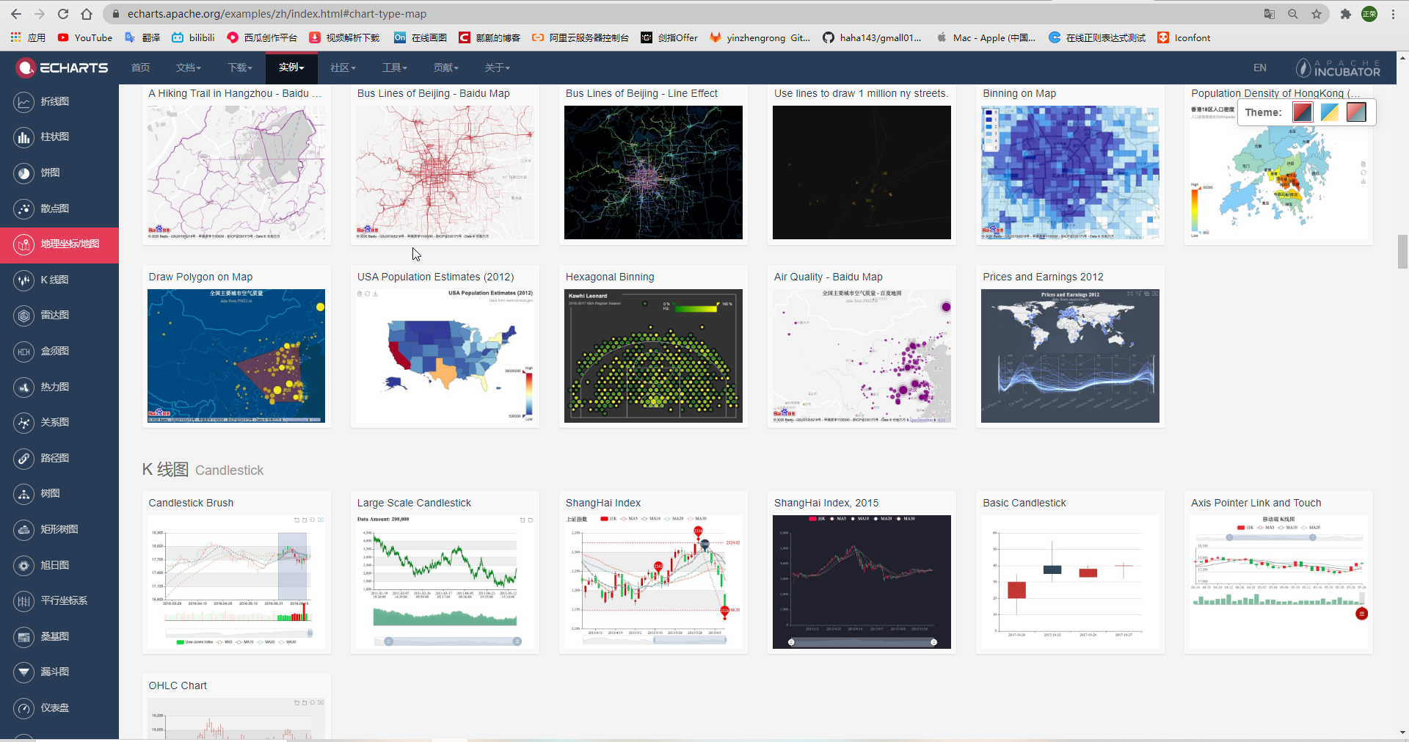
Task: Open the 剑指Offer bookmark
Action: 669,37
